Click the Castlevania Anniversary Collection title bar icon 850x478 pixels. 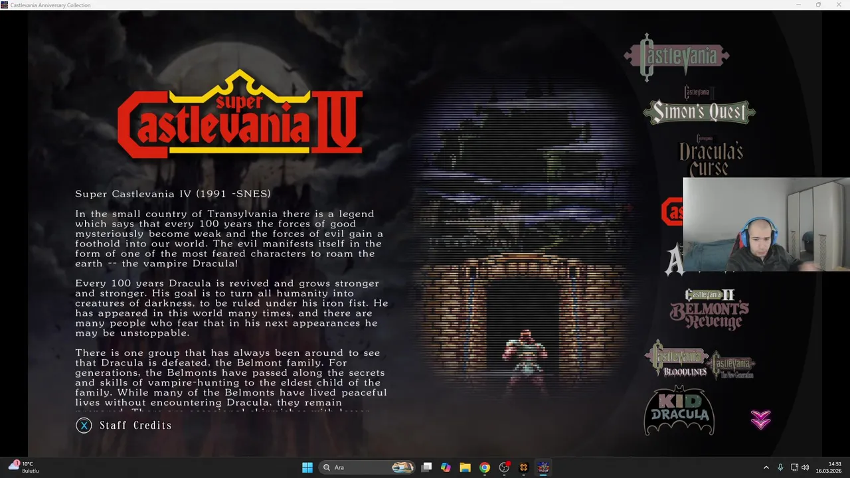click(x=5, y=5)
